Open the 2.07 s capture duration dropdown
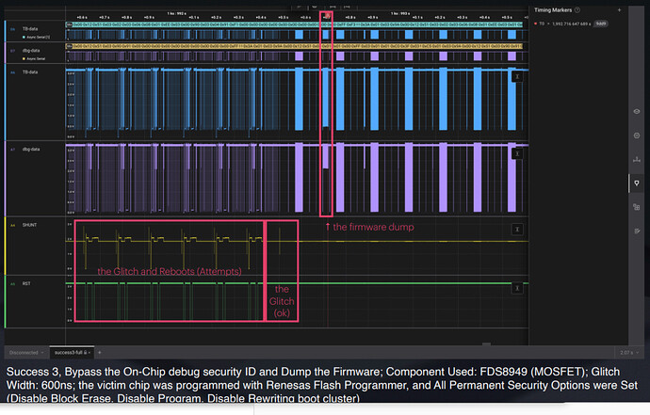650x415 pixels. click(629, 353)
